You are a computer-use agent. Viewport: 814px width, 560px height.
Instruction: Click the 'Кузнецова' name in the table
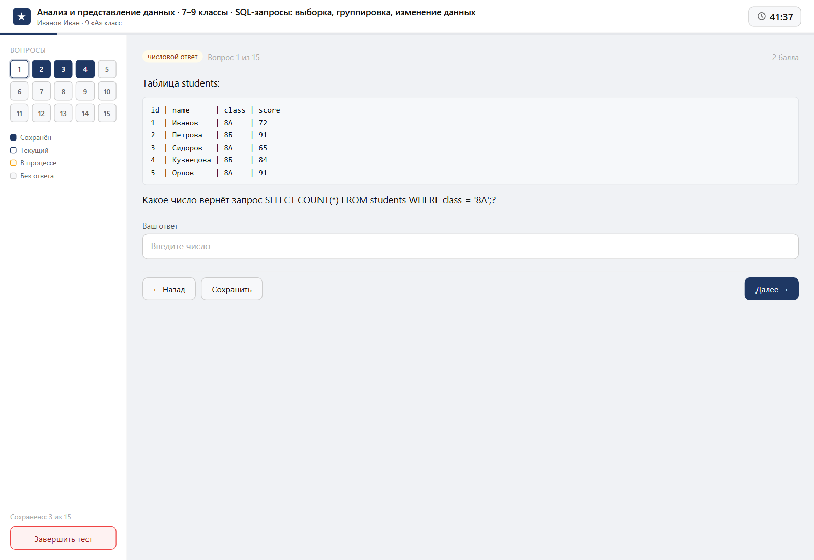pyautogui.click(x=191, y=160)
